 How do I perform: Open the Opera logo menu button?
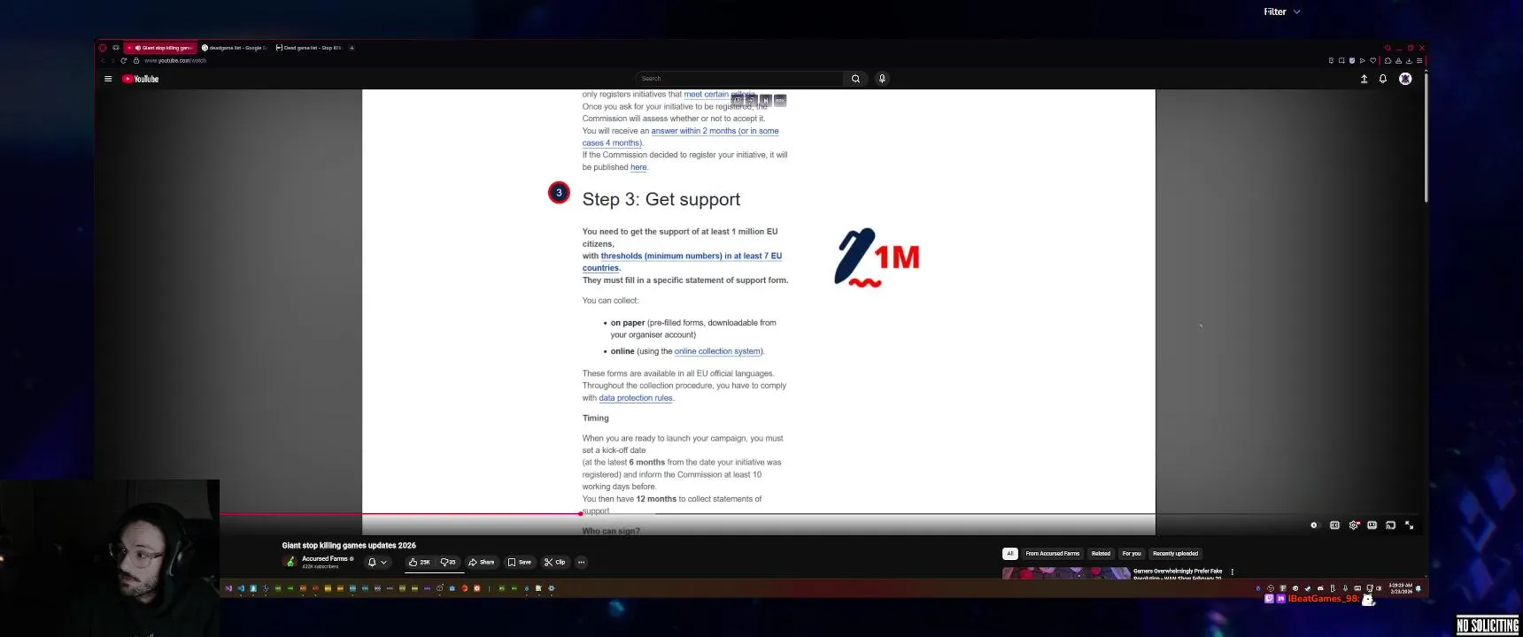pos(103,48)
